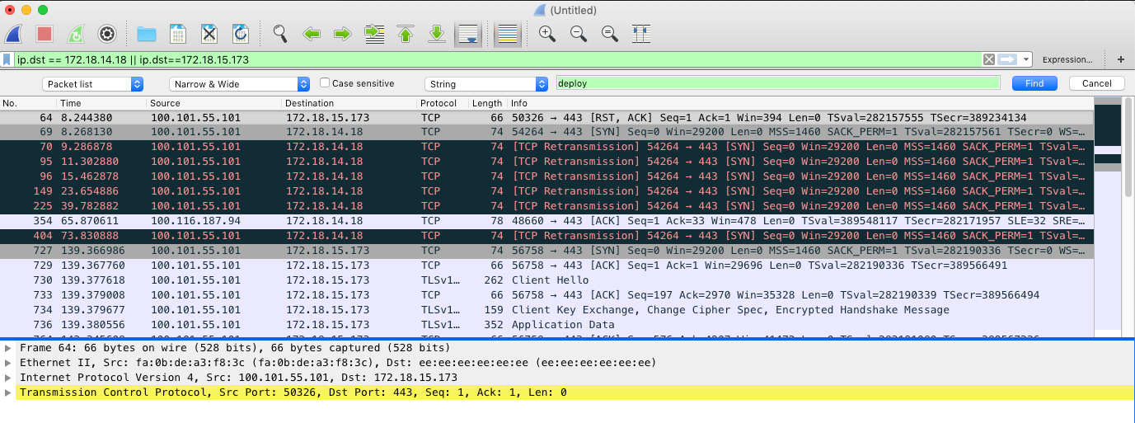Reset text to normal size
1135x423 pixels.
[x=610, y=34]
